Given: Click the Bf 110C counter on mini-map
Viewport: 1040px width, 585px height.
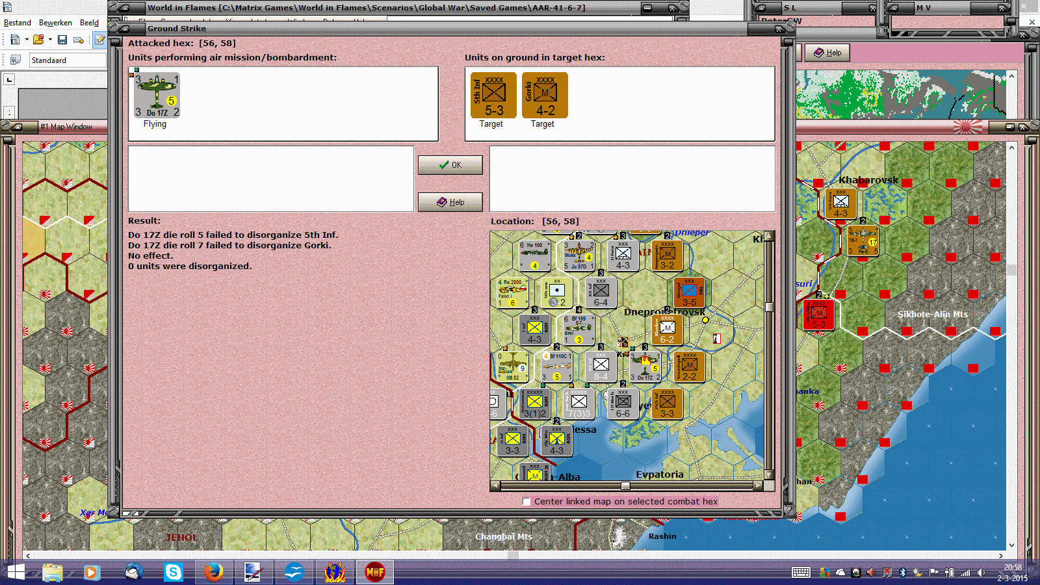Looking at the screenshot, I should (x=556, y=367).
